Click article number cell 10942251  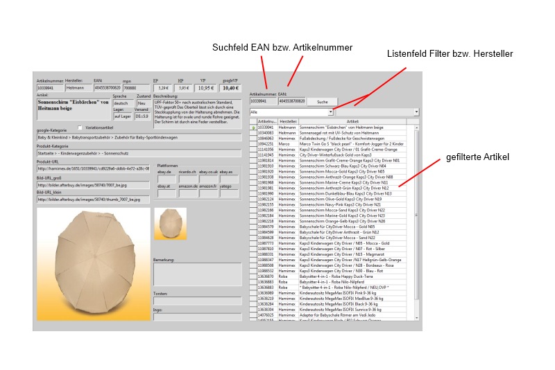click(267, 144)
